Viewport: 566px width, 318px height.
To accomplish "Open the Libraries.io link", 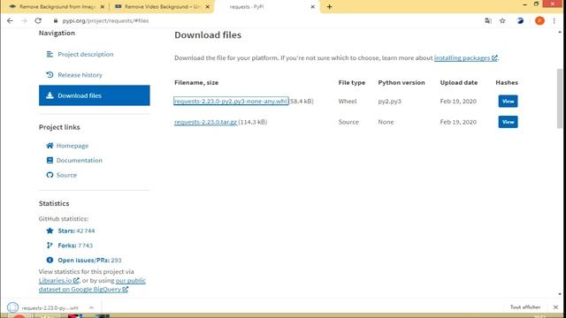I will point(59,281).
